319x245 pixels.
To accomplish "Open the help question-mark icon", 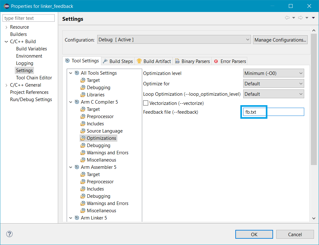I will point(9,234).
